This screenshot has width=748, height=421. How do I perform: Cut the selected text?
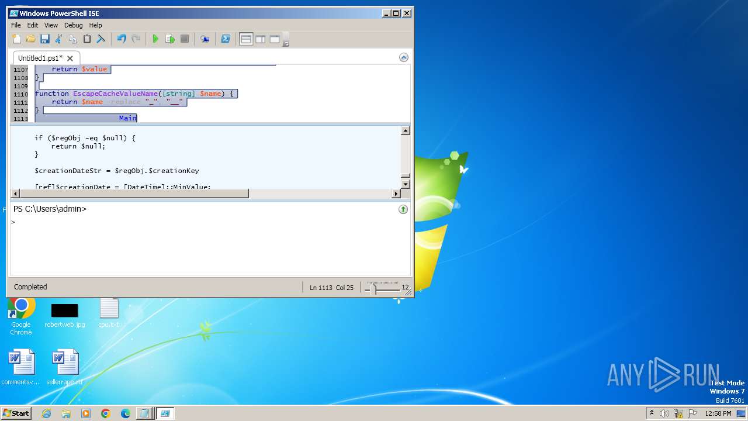click(58, 39)
